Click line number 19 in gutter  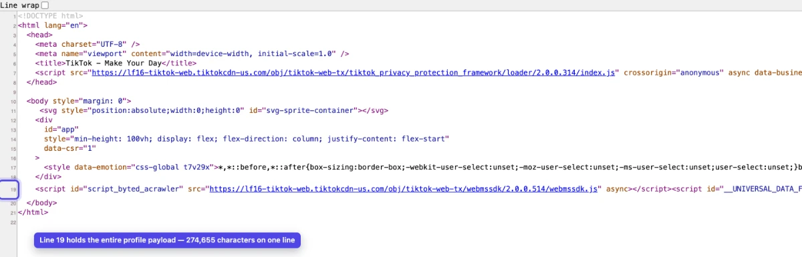(x=13, y=190)
